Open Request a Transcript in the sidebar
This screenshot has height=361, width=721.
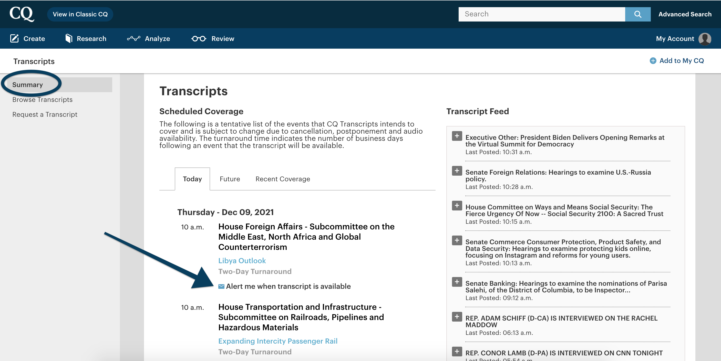[x=45, y=114]
